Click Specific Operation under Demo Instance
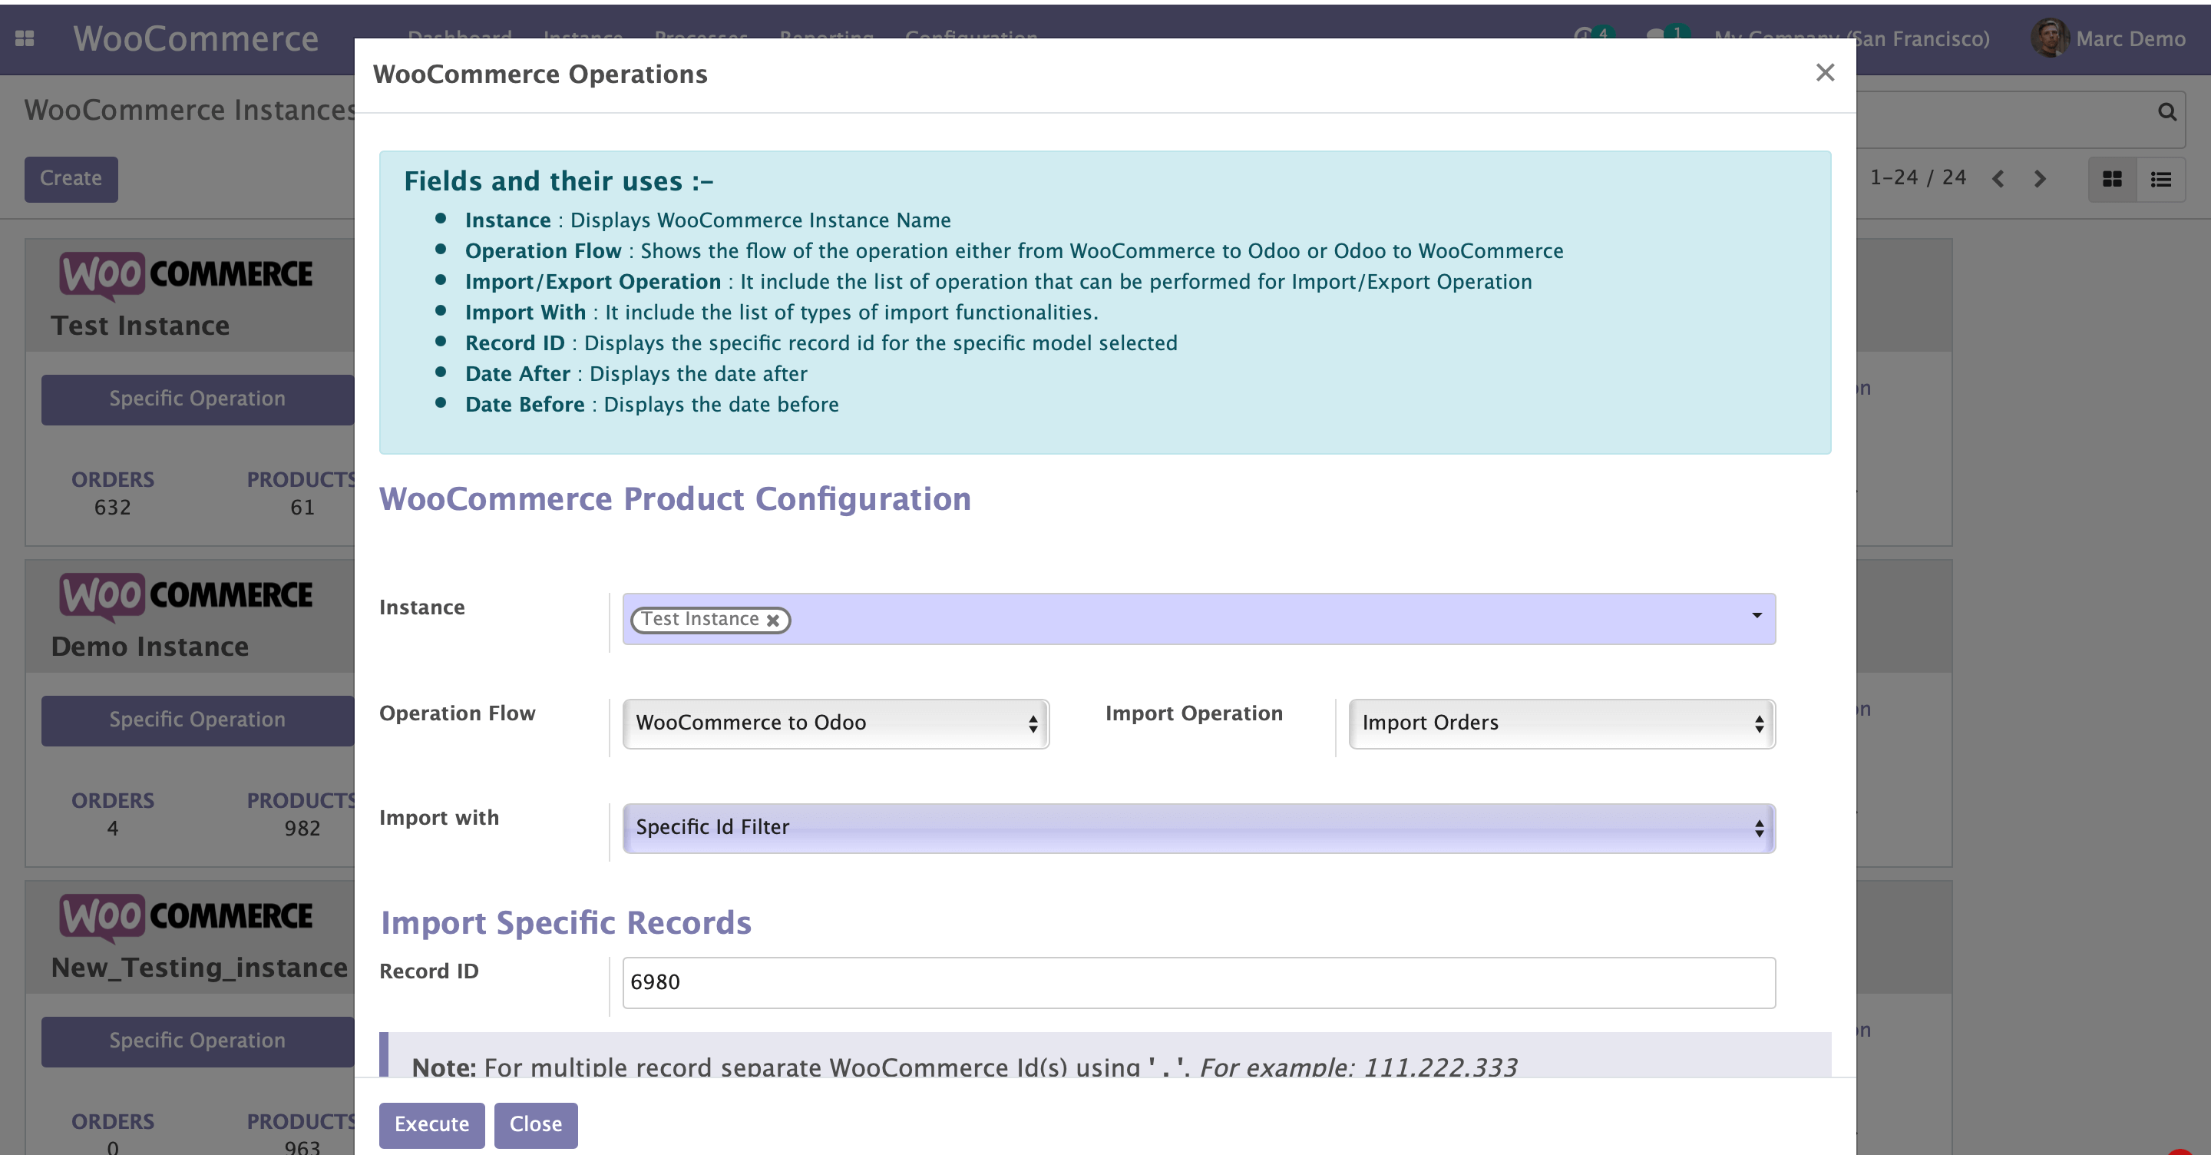 [x=197, y=720]
